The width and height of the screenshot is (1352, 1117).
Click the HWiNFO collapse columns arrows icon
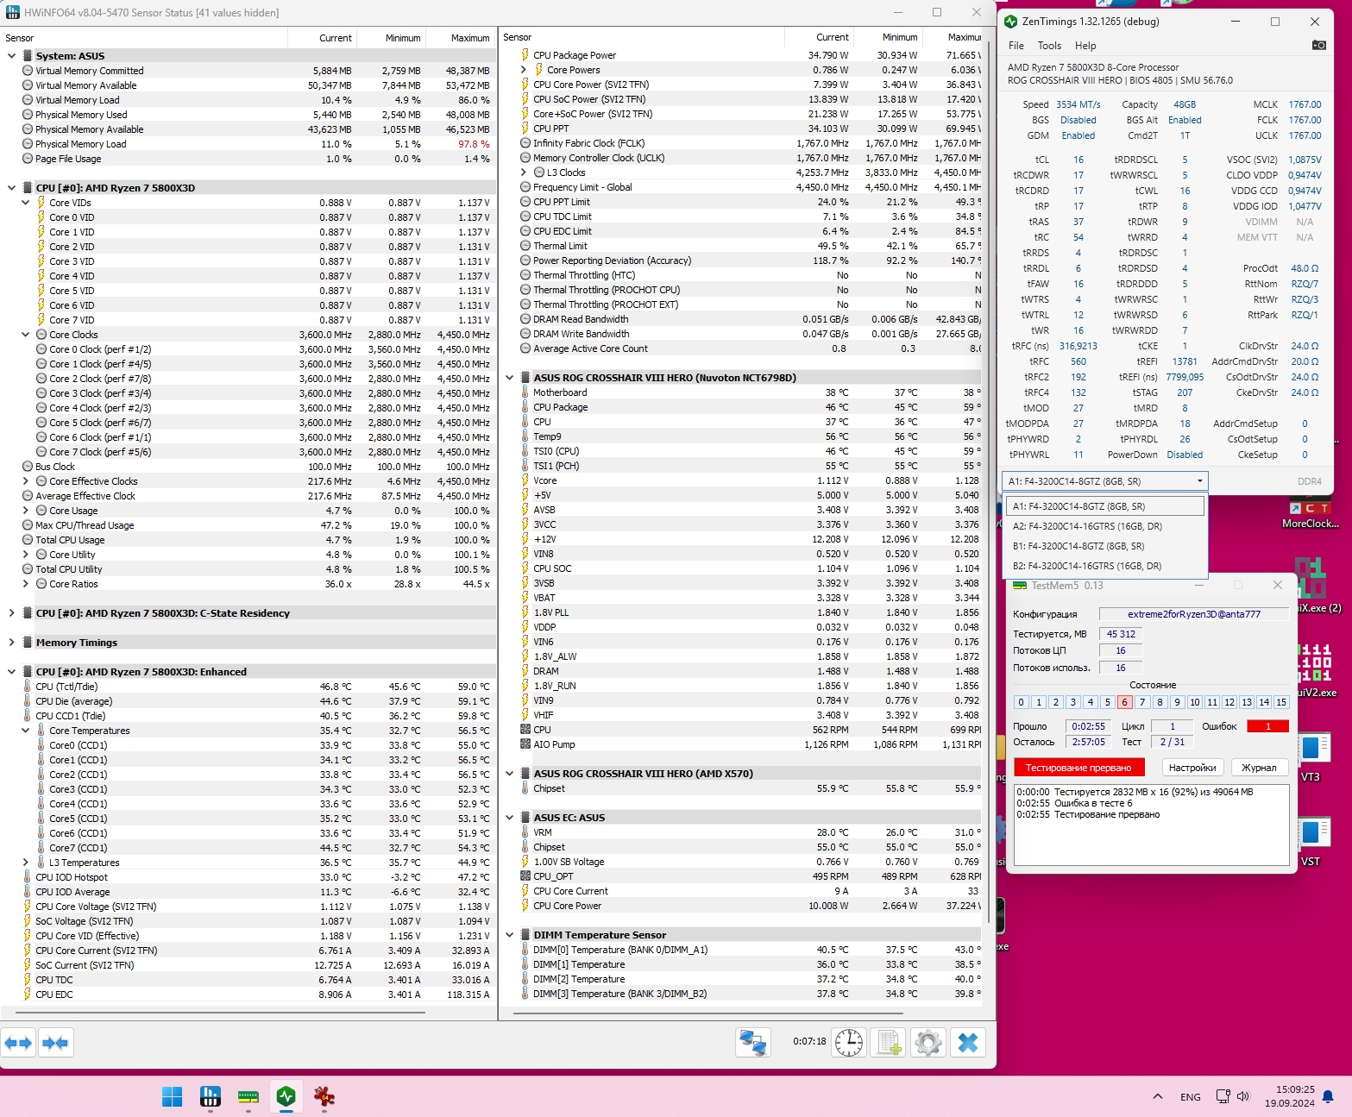click(55, 1043)
